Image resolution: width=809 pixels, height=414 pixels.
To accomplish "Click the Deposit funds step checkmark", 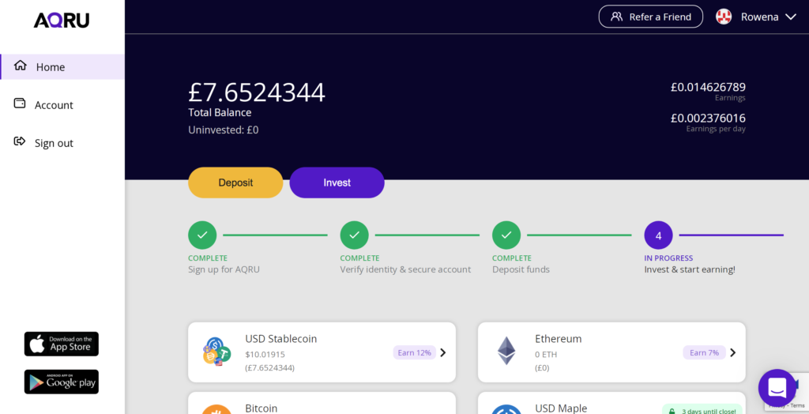I will tap(506, 235).
